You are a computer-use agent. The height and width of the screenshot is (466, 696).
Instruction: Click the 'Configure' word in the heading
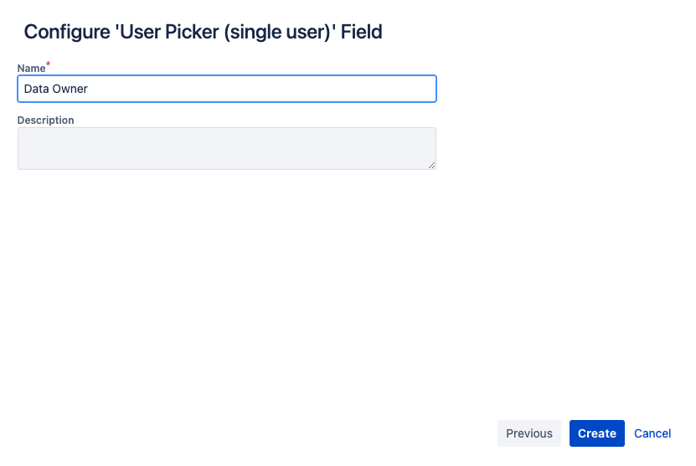[x=66, y=33]
